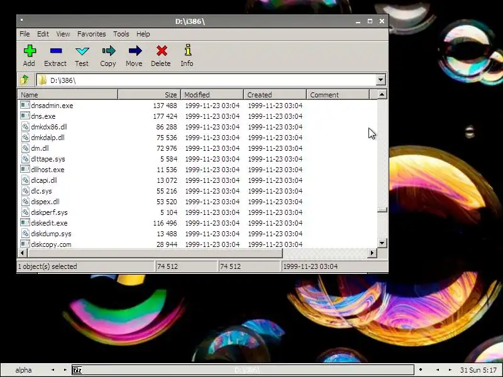Open the File menu
This screenshot has height=377, width=503.
click(x=25, y=34)
